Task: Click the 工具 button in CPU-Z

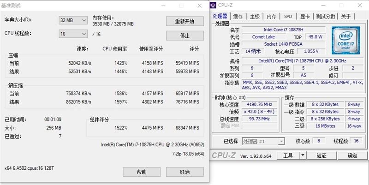Action: coord(288,155)
